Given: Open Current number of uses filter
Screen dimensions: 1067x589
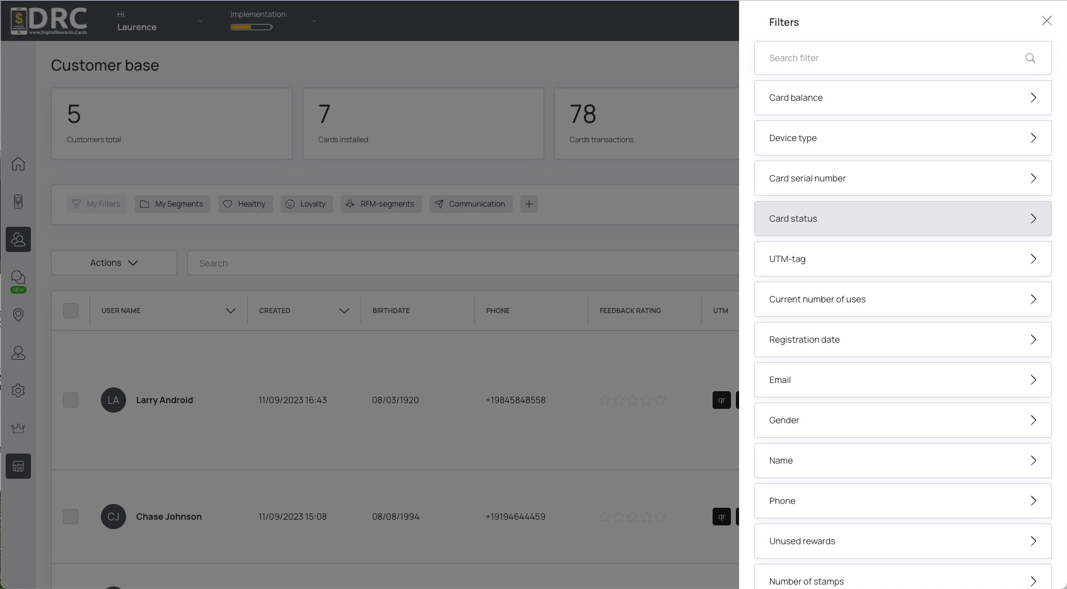Looking at the screenshot, I should pyautogui.click(x=902, y=299).
